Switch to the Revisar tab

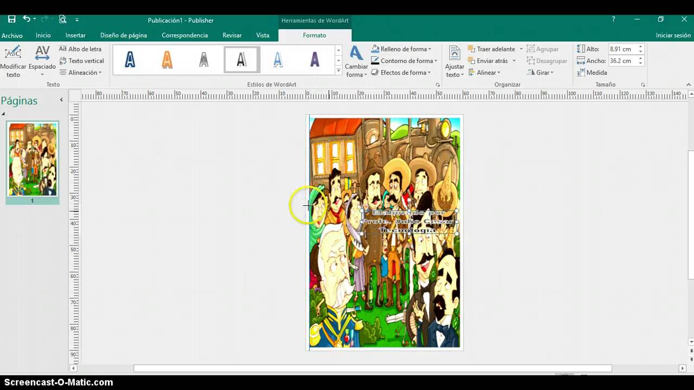pos(232,35)
